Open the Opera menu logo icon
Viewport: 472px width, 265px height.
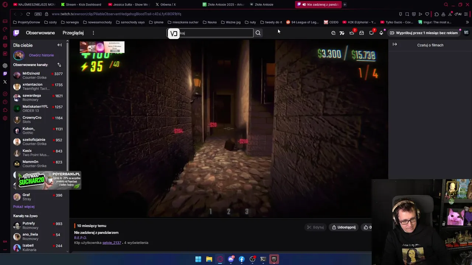click(5, 4)
